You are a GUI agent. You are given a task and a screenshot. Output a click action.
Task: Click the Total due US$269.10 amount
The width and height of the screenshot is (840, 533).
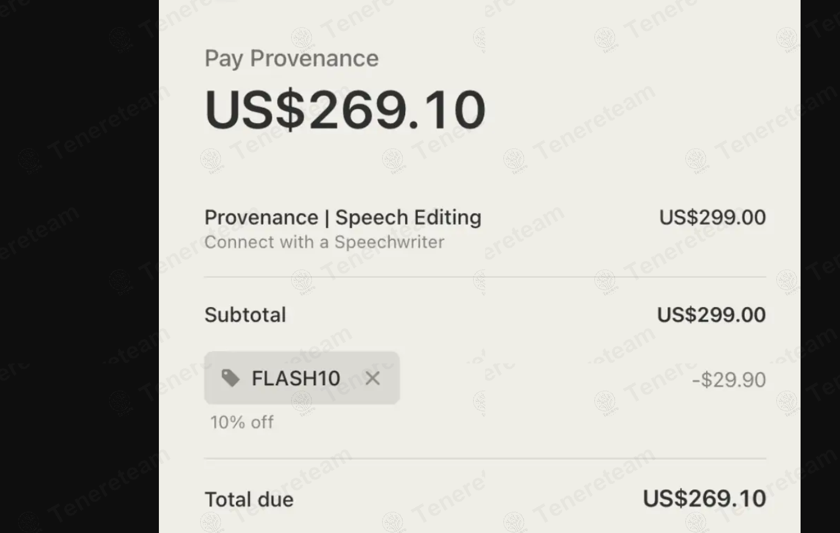point(704,499)
